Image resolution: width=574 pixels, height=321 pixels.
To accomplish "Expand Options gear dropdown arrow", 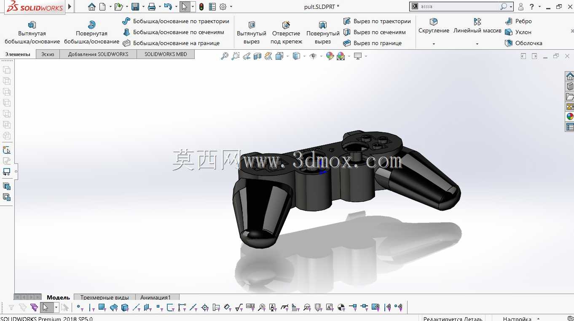I will tap(231, 7).
